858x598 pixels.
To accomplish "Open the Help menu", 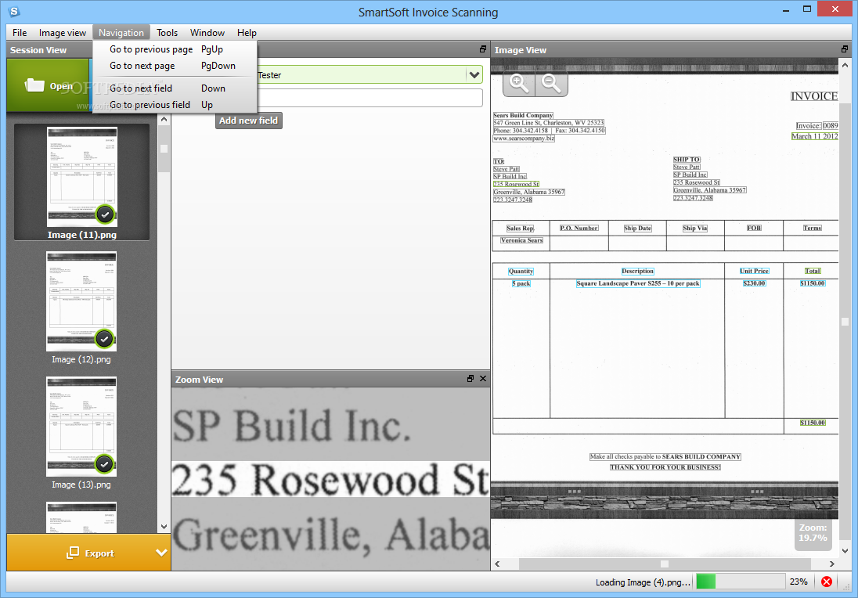I will click(247, 33).
